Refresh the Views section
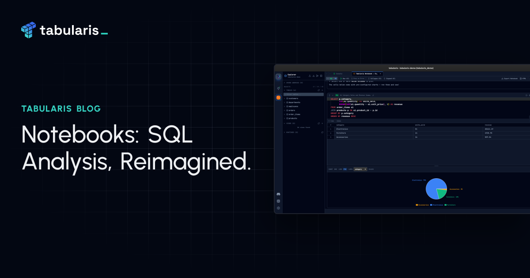This screenshot has width=530, height=278. pos(318,124)
